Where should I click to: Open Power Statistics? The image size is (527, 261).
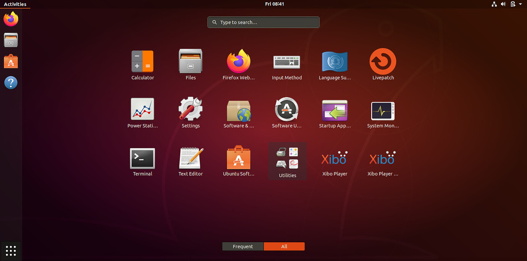coord(142,110)
